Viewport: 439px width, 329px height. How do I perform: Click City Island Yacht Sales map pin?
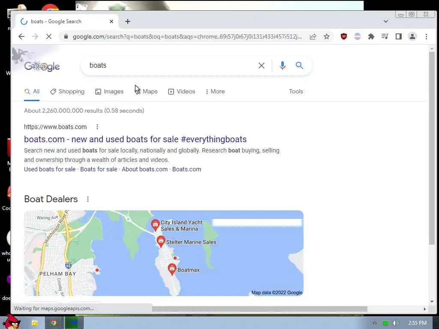155,225
